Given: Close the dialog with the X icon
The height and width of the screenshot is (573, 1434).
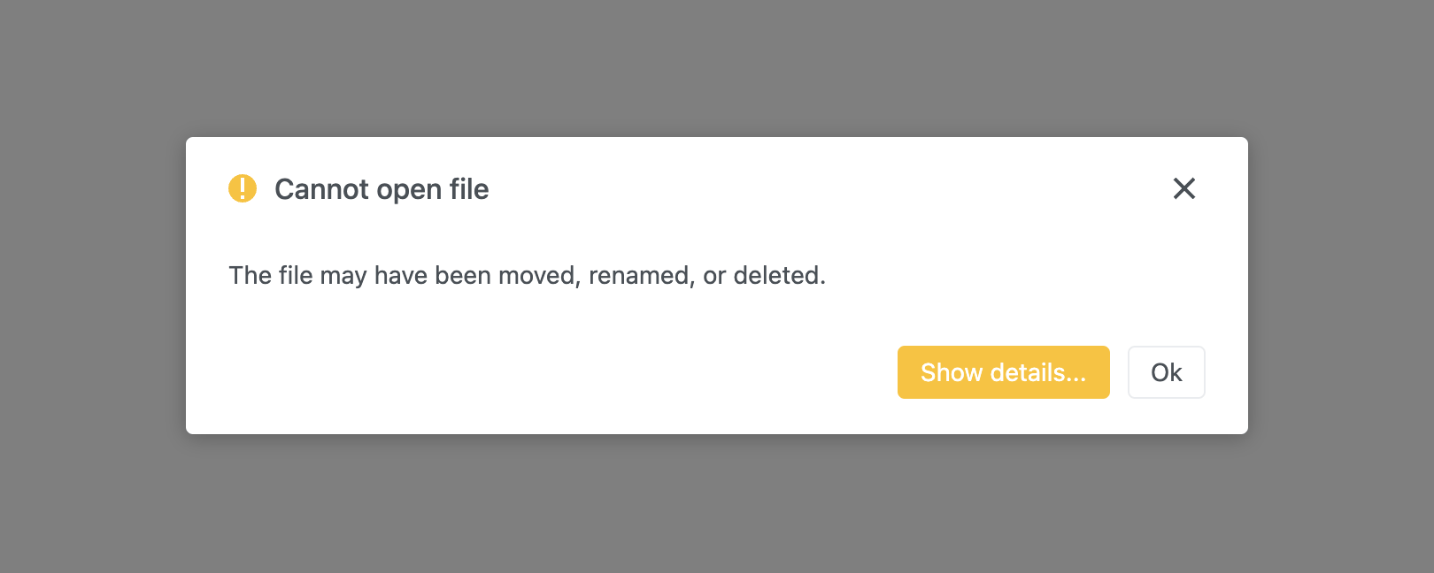Looking at the screenshot, I should click(1183, 188).
